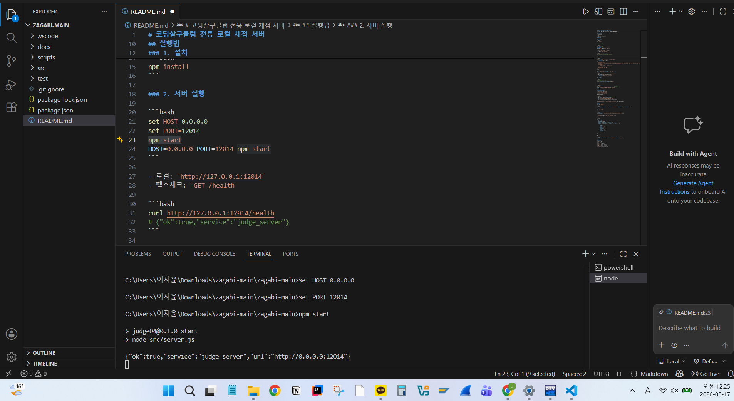
Task: Open the Extensions view
Action: click(x=12, y=107)
